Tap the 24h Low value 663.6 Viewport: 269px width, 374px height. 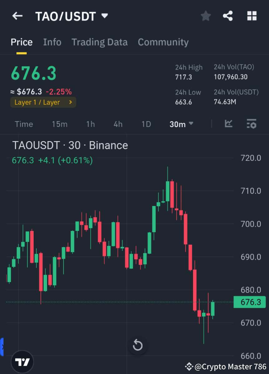pos(184,102)
